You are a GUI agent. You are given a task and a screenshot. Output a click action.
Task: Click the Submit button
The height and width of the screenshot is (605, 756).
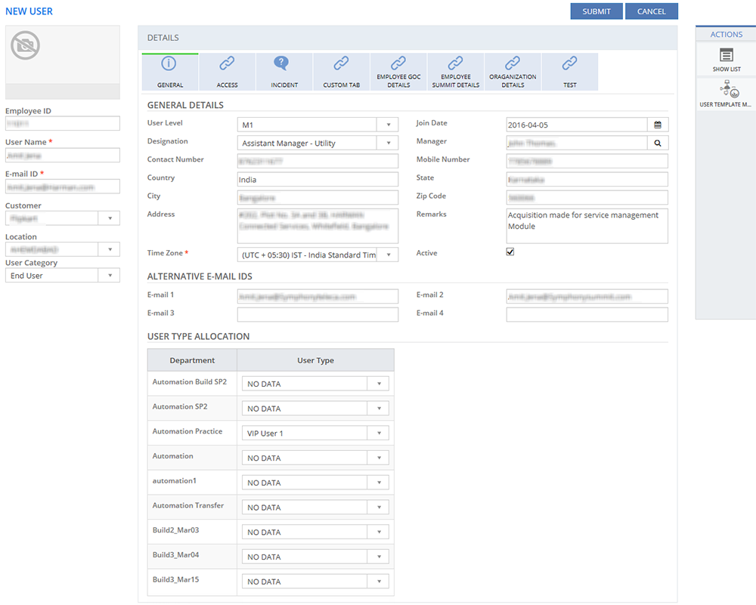click(x=596, y=11)
